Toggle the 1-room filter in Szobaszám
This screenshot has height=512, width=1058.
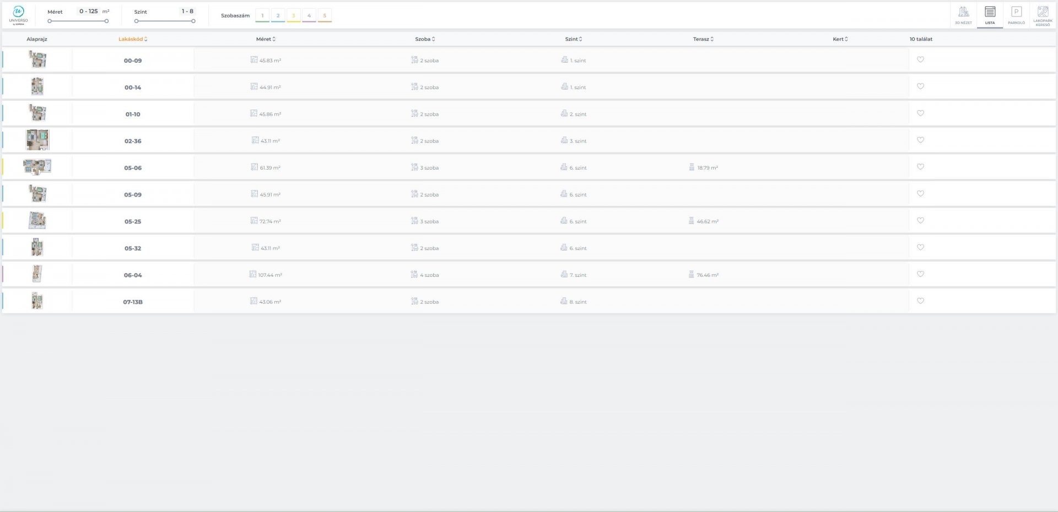pyautogui.click(x=262, y=15)
